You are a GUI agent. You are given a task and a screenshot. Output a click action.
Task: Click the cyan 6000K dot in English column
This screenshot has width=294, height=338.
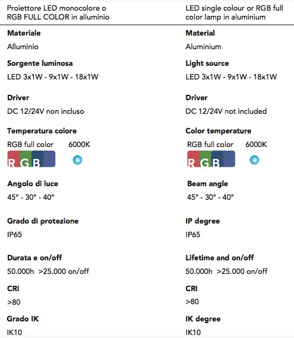click(x=254, y=160)
